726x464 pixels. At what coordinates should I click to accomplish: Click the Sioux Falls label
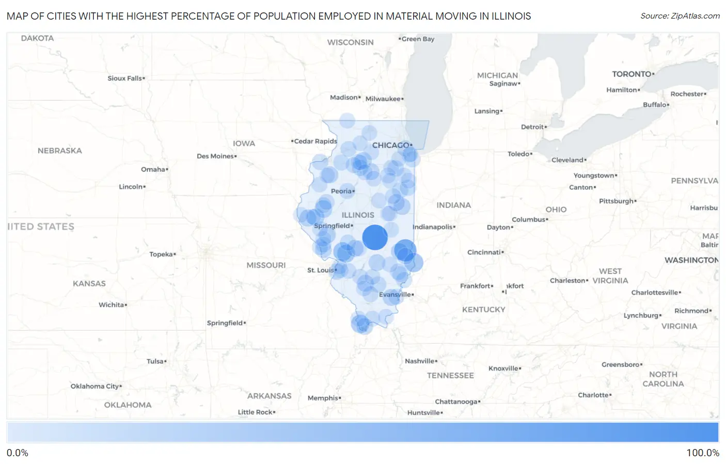point(125,78)
